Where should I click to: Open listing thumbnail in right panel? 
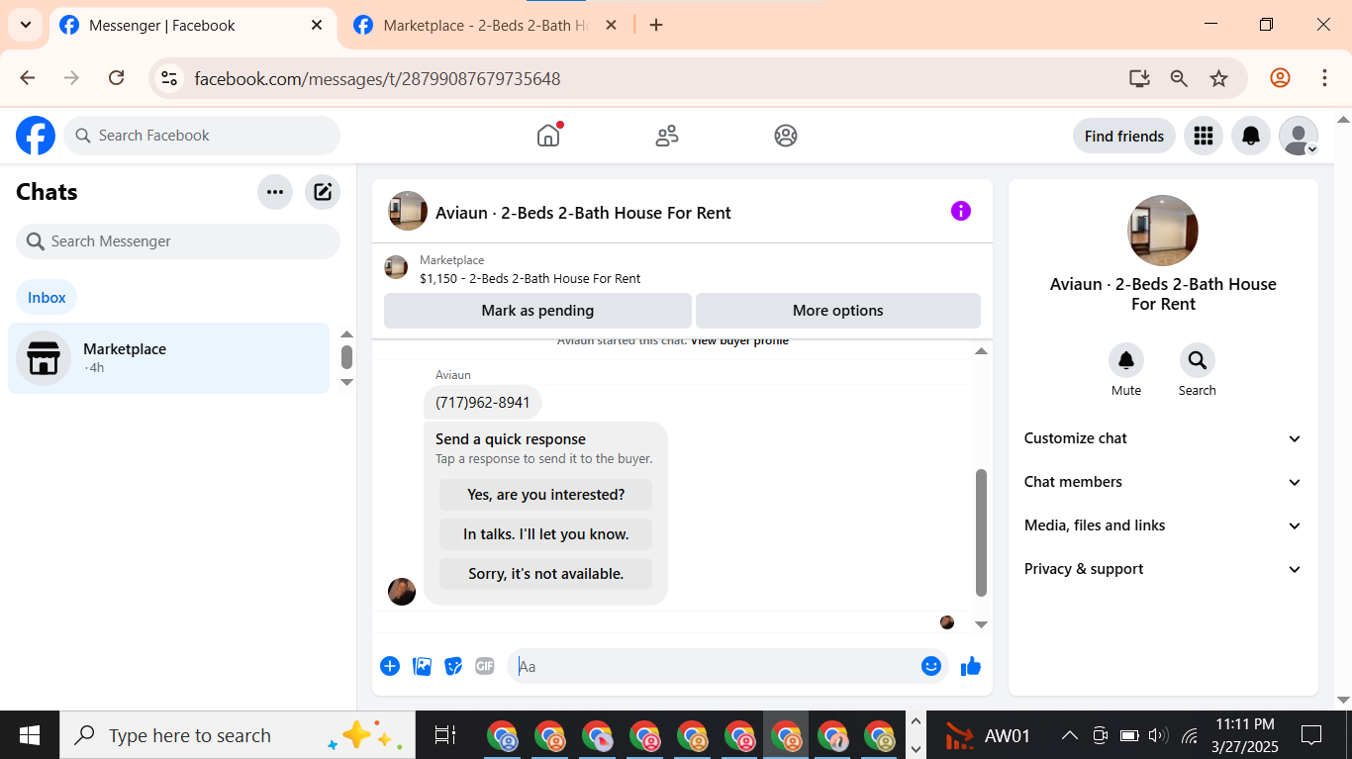[1163, 231]
